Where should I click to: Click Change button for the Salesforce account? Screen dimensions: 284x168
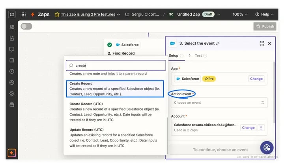point(248,128)
